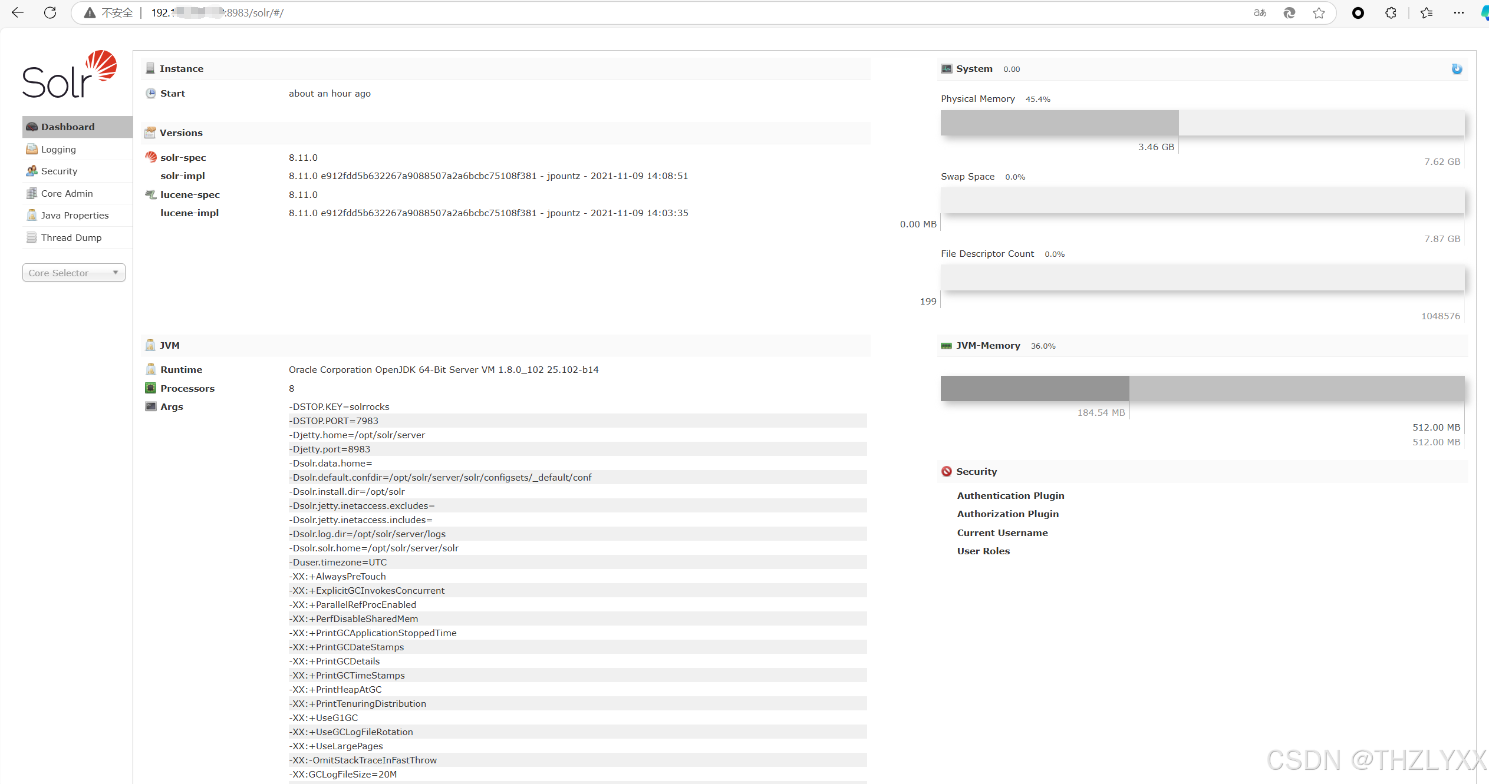Expand the Core Selector dropdown
The width and height of the screenshot is (1489, 784).
pyautogui.click(x=74, y=273)
